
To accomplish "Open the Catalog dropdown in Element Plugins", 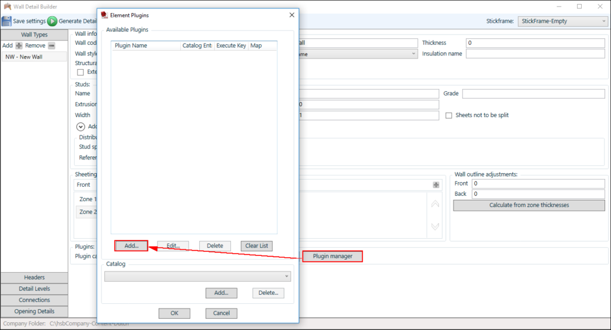I will click(x=198, y=276).
